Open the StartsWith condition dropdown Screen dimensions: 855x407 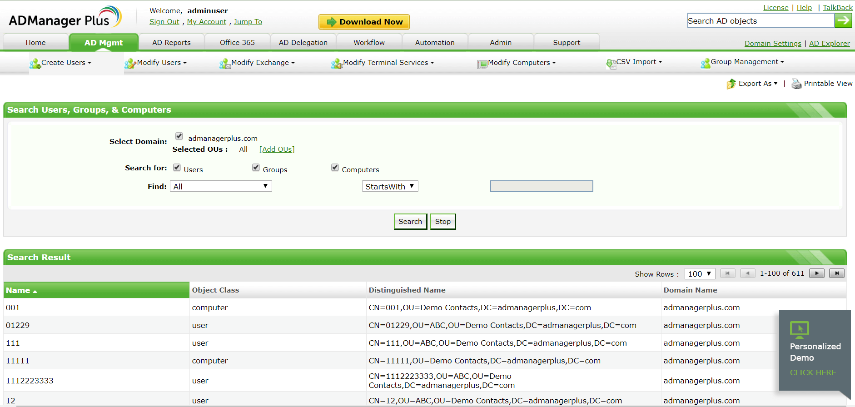point(390,186)
